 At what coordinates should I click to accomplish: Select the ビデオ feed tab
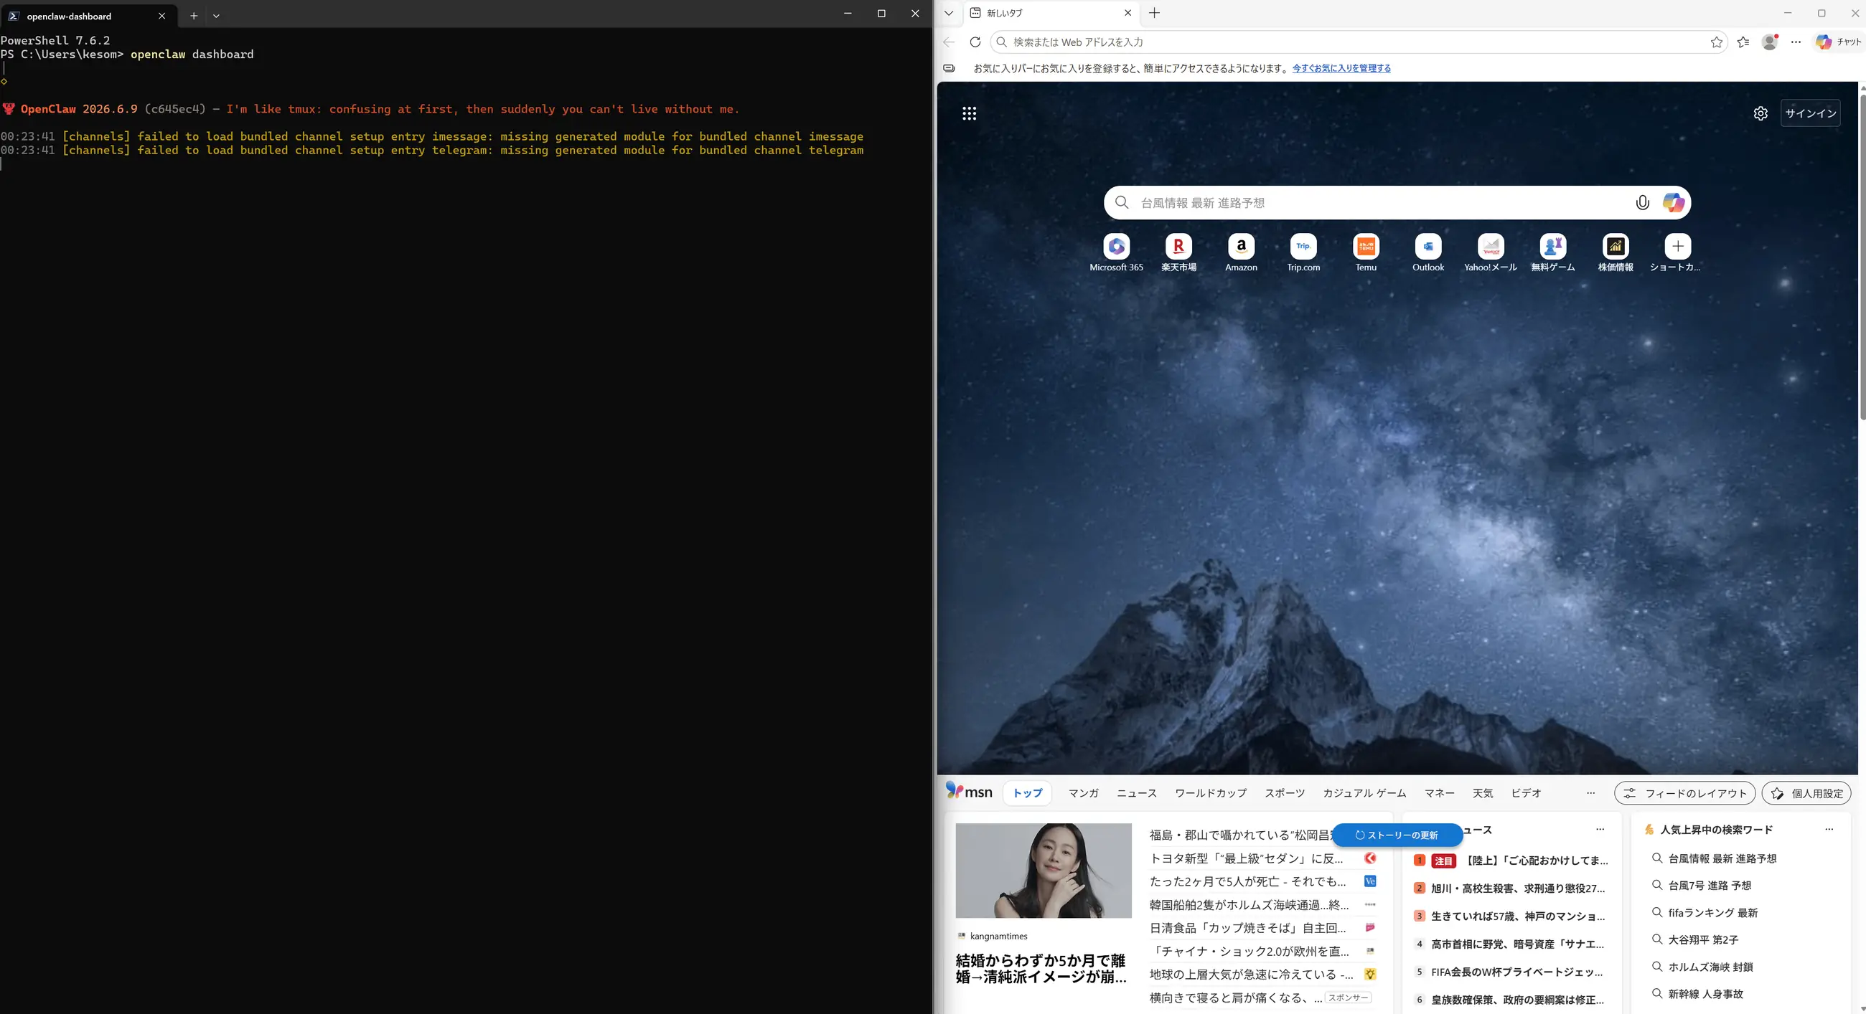pyautogui.click(x=1526, y=793)
